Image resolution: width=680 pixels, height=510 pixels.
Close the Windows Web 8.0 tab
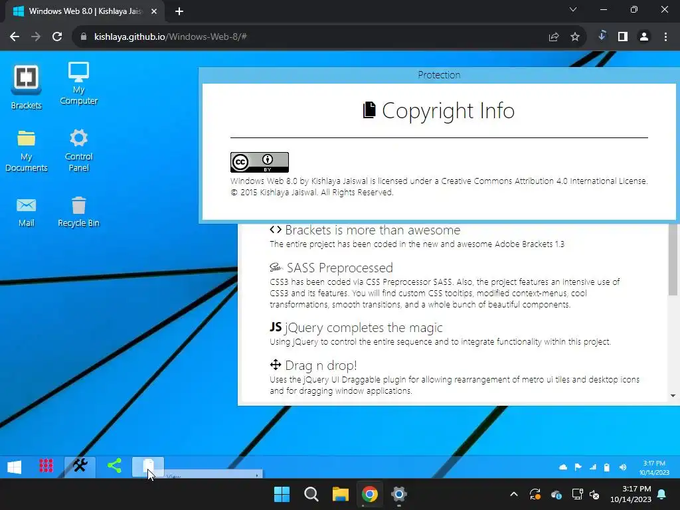[x=154, y=11]
